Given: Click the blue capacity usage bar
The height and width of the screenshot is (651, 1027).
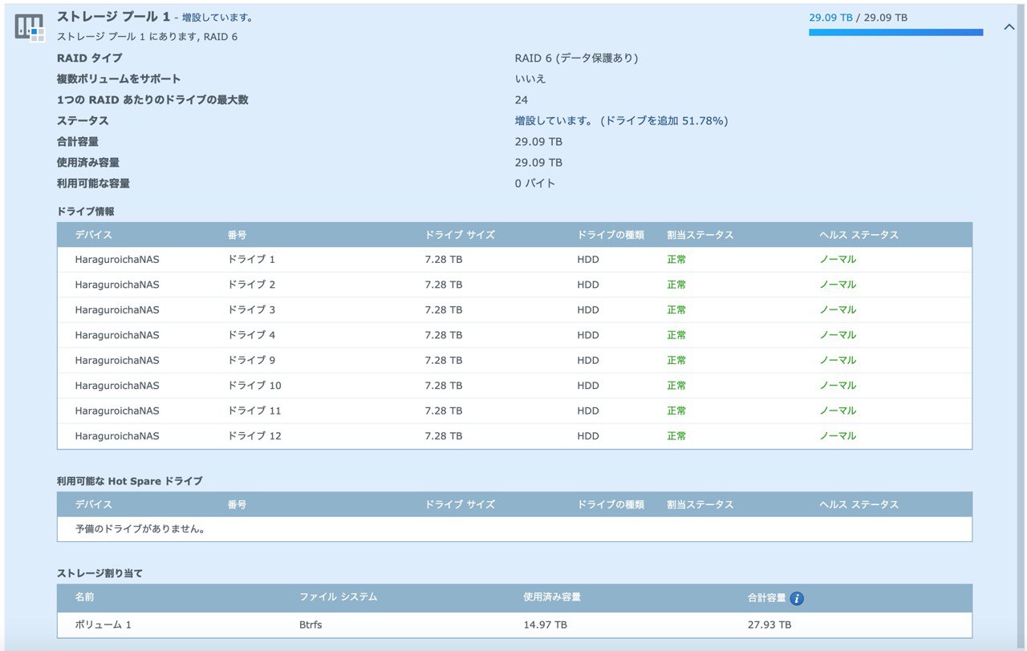Looking at the screenshot, I should pos(896,33).
